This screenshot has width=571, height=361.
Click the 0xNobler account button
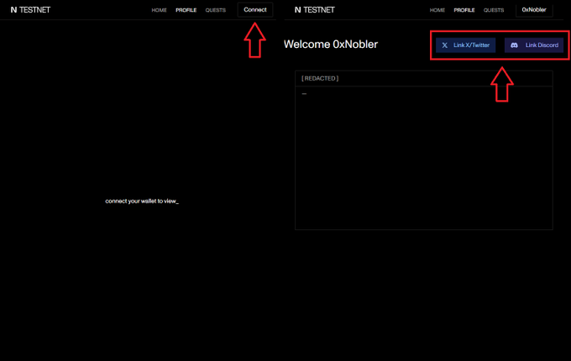[x=534, y=10]
